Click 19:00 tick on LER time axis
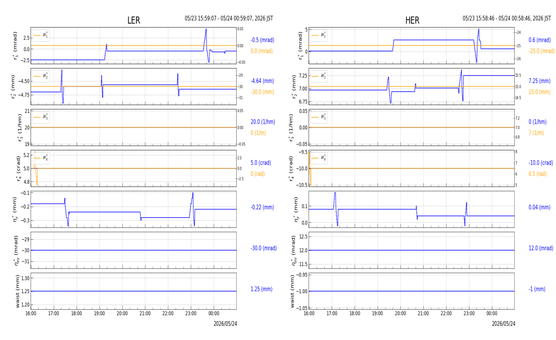556x340 pixels. click(x=99, y=314)
